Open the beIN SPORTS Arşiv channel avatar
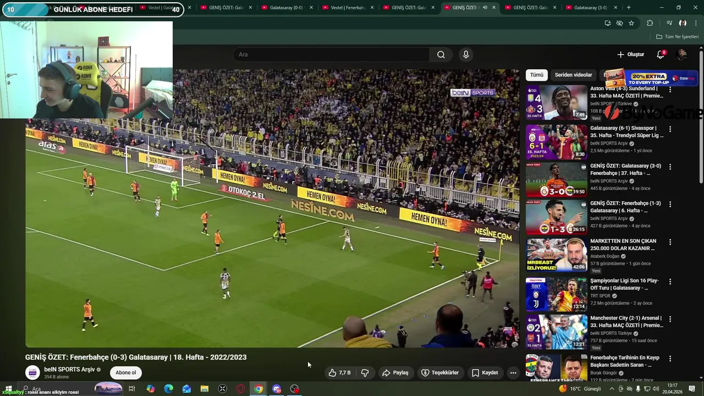The width and height of the screenshot is (704, 396). (33, 372)
